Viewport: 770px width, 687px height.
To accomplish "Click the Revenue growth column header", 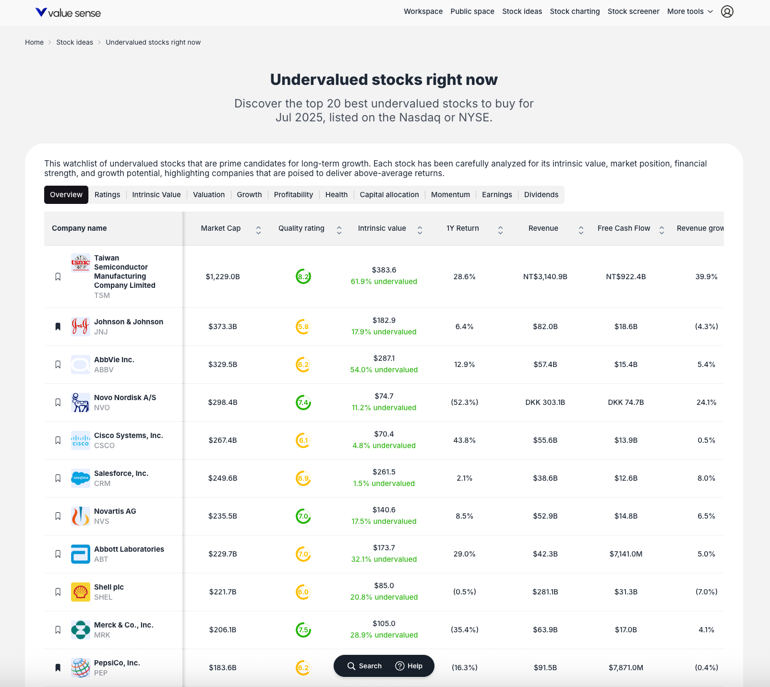I will coord(700,228).
